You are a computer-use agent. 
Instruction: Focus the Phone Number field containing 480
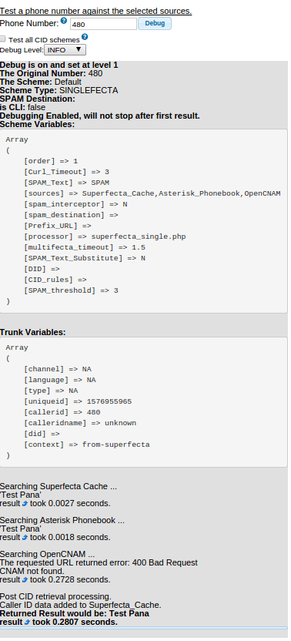pos(103,24)
